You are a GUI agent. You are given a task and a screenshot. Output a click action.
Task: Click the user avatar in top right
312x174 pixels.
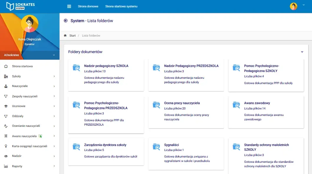[293, 6]
